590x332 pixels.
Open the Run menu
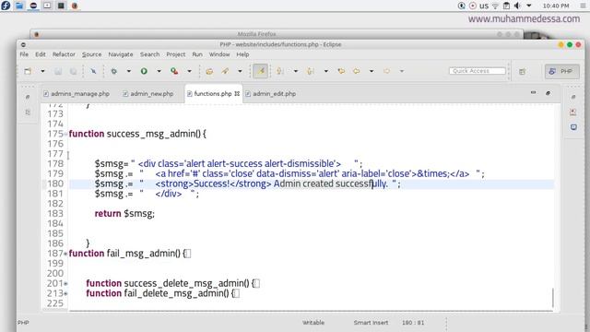tap(197, 54)
